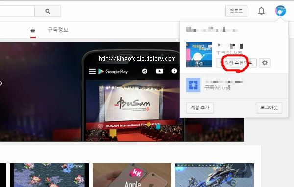Switch to the 구독정보 tab
This screenshot has height=187, width=294.
[58, 30]
